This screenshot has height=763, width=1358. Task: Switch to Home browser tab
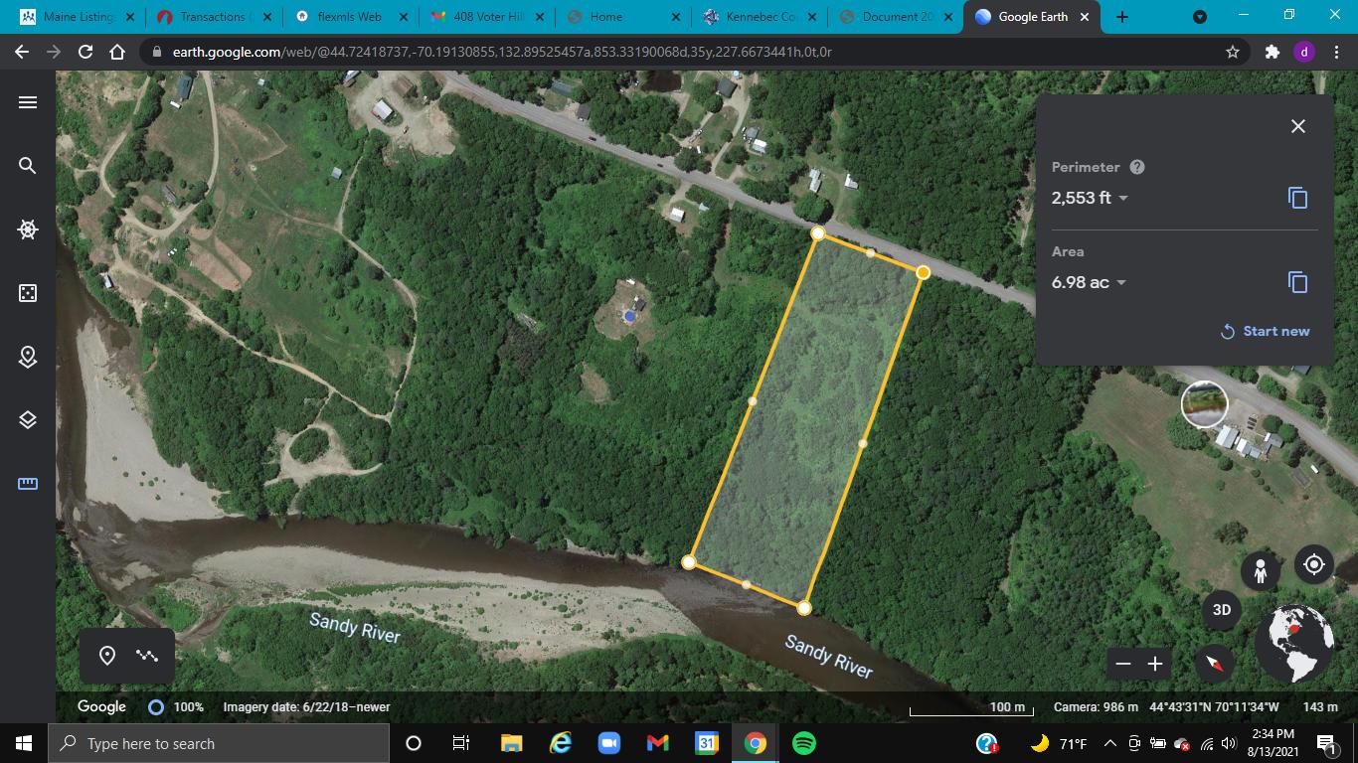click(x=622, y=17)
